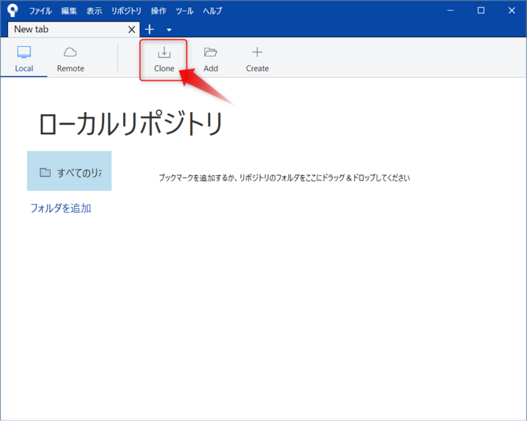The height and width of the screenshot is (421, 527).
Task: Close the Sourcetree window
Action: pyautogui.click(x=512, y=11)
